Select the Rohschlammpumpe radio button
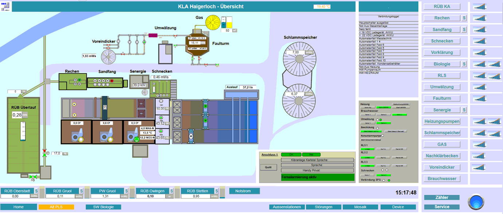 pyautogui.click(x=382, y=136)
